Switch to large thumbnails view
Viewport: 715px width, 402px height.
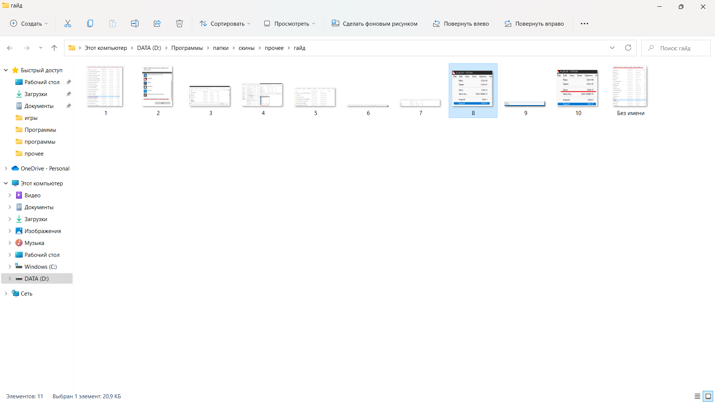708,396
